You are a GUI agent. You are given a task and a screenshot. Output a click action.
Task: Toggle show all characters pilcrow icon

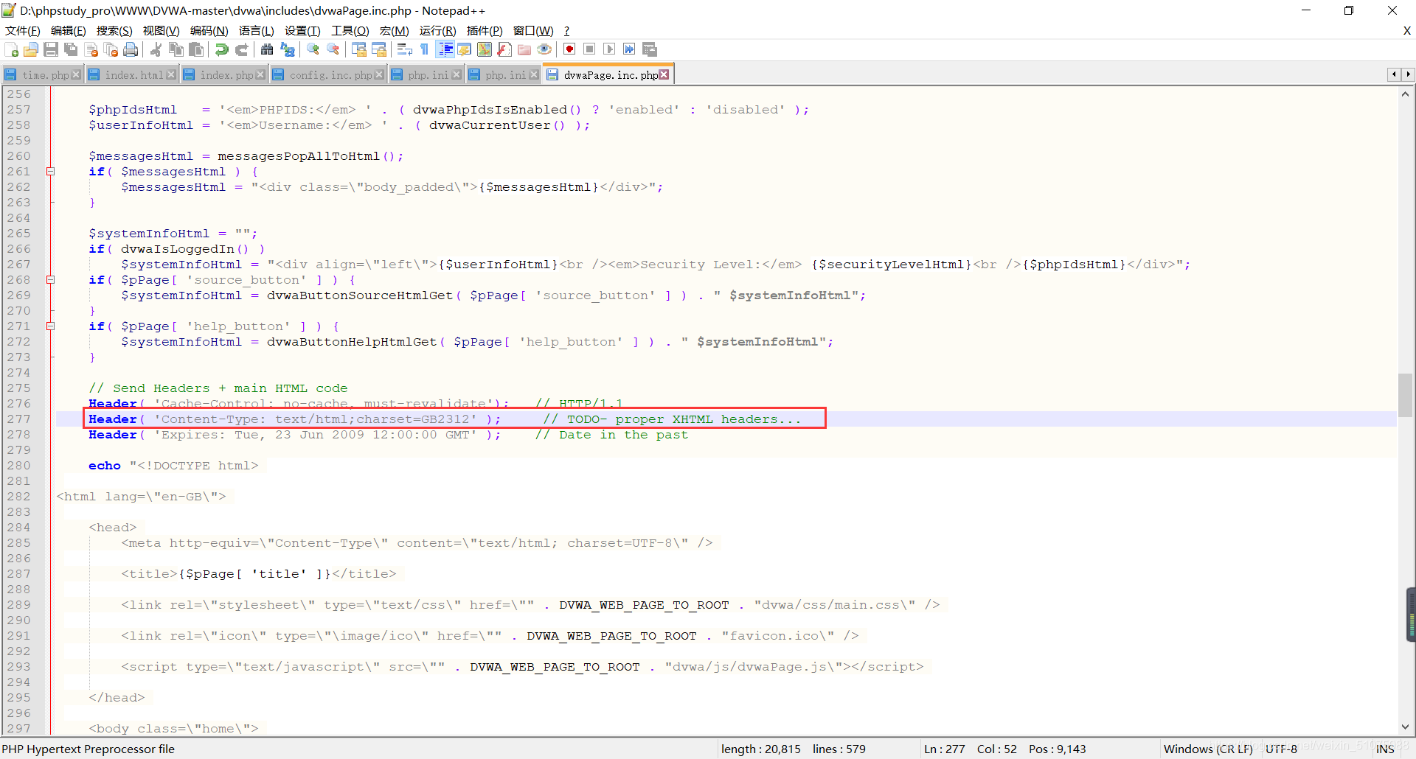click(424, 49)
